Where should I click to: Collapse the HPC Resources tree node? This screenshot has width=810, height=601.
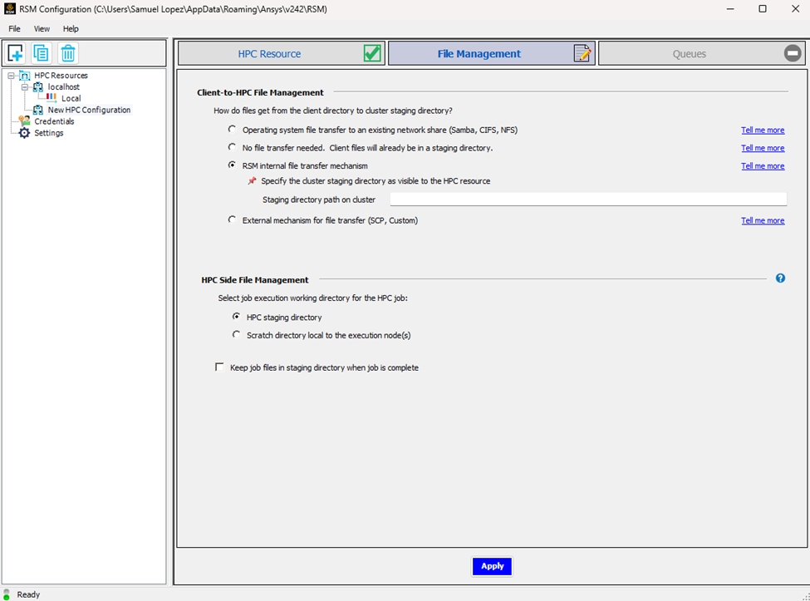point(11,76)
